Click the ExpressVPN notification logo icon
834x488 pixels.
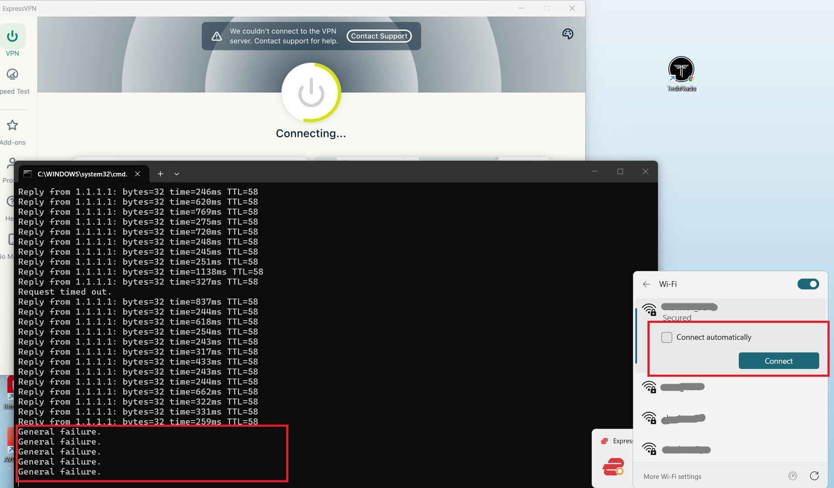pos(613,467)
